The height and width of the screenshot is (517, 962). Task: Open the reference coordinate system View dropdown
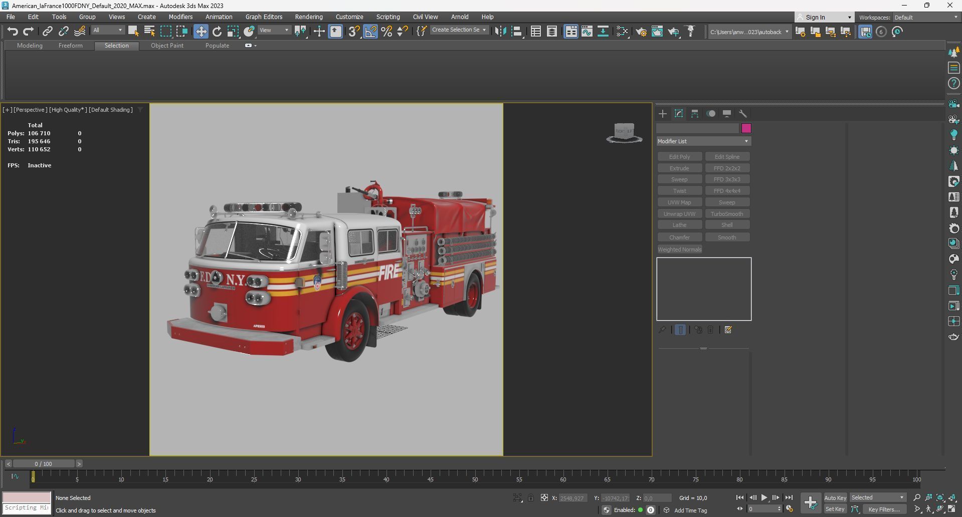(274, 30)
